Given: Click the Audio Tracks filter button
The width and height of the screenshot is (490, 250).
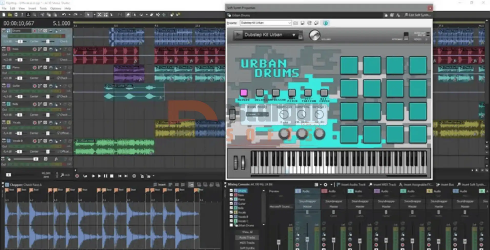Looking at the screenshot, I should point(247,237).
